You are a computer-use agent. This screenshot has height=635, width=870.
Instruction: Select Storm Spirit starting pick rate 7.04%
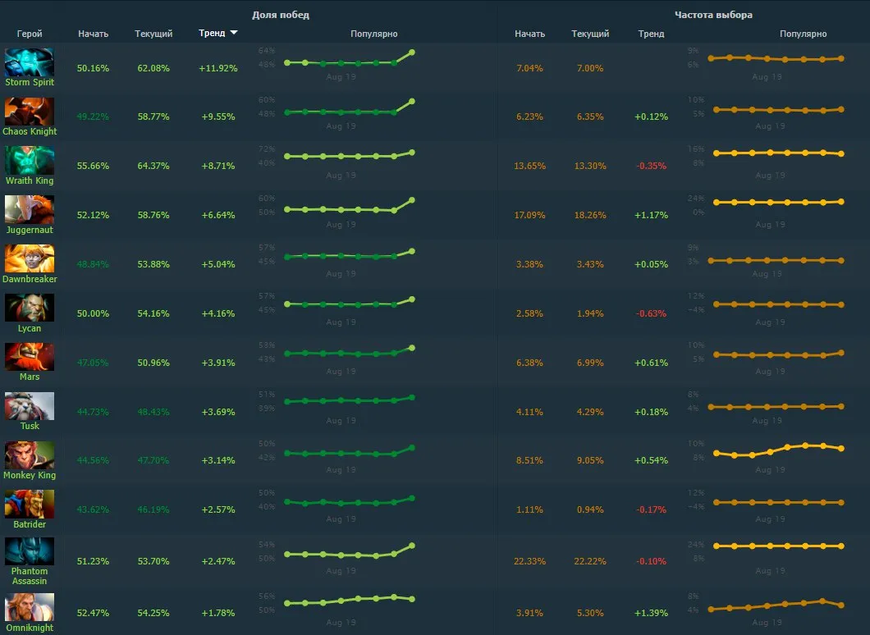click(x=530, y=68)
